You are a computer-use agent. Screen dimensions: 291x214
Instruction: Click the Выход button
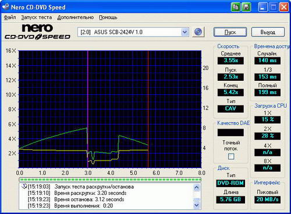pos(268,32)
